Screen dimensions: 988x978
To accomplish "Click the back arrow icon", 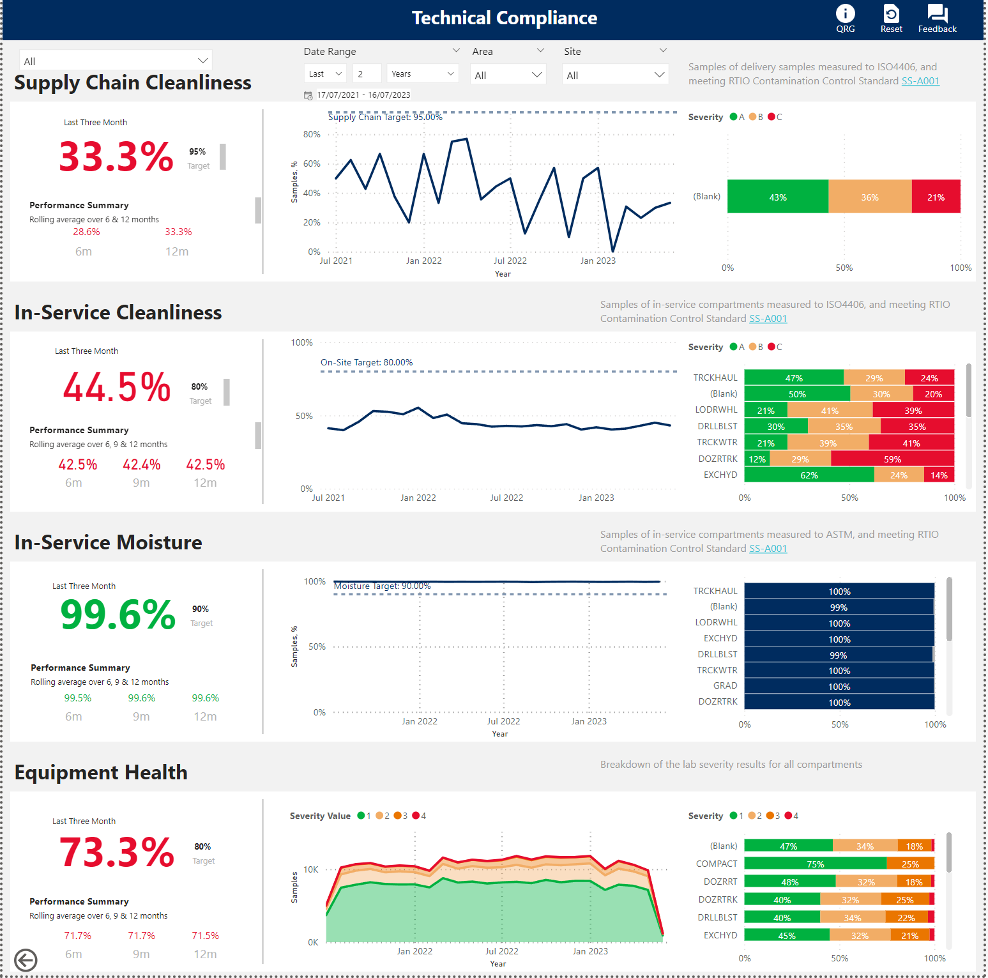I will click(x=26, y=960).
